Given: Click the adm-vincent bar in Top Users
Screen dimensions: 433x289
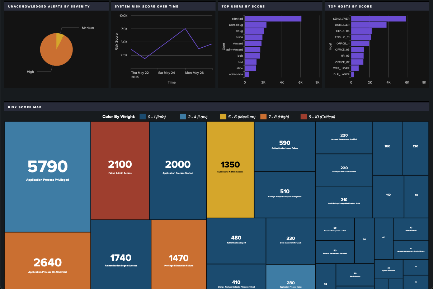Looking at the screenshot, I should point(253,49).
